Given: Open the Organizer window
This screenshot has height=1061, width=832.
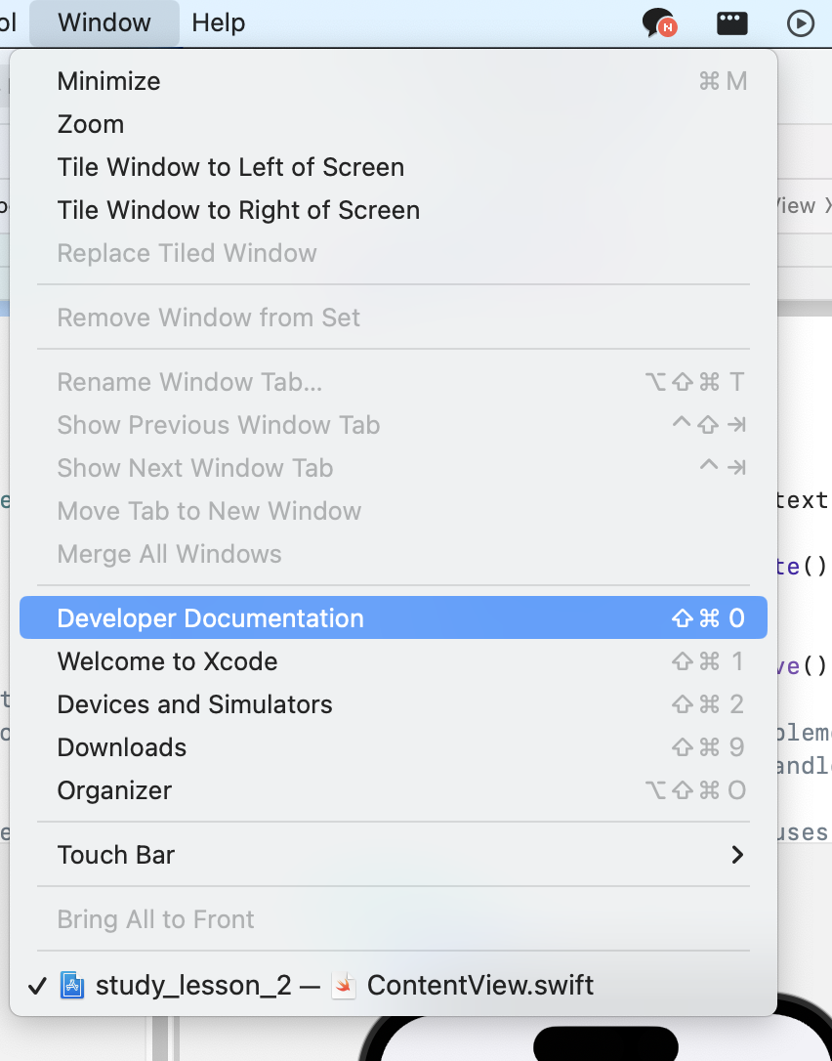Looking at the screenshot, I should click(x=394, y=790).
